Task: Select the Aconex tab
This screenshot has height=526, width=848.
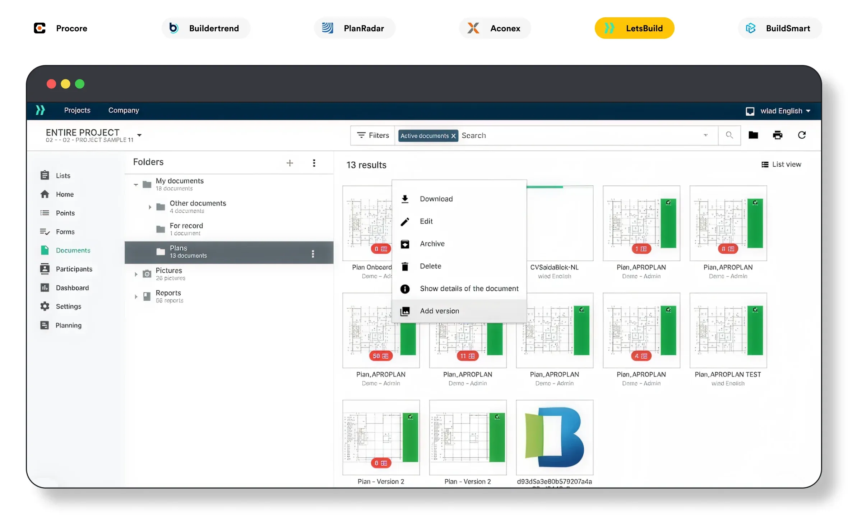Action: (x=495, y=28)
